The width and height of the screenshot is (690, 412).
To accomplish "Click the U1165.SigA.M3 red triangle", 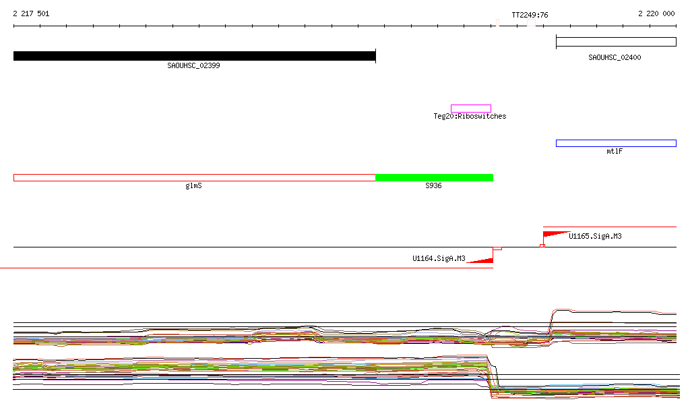I will point(553,234).
